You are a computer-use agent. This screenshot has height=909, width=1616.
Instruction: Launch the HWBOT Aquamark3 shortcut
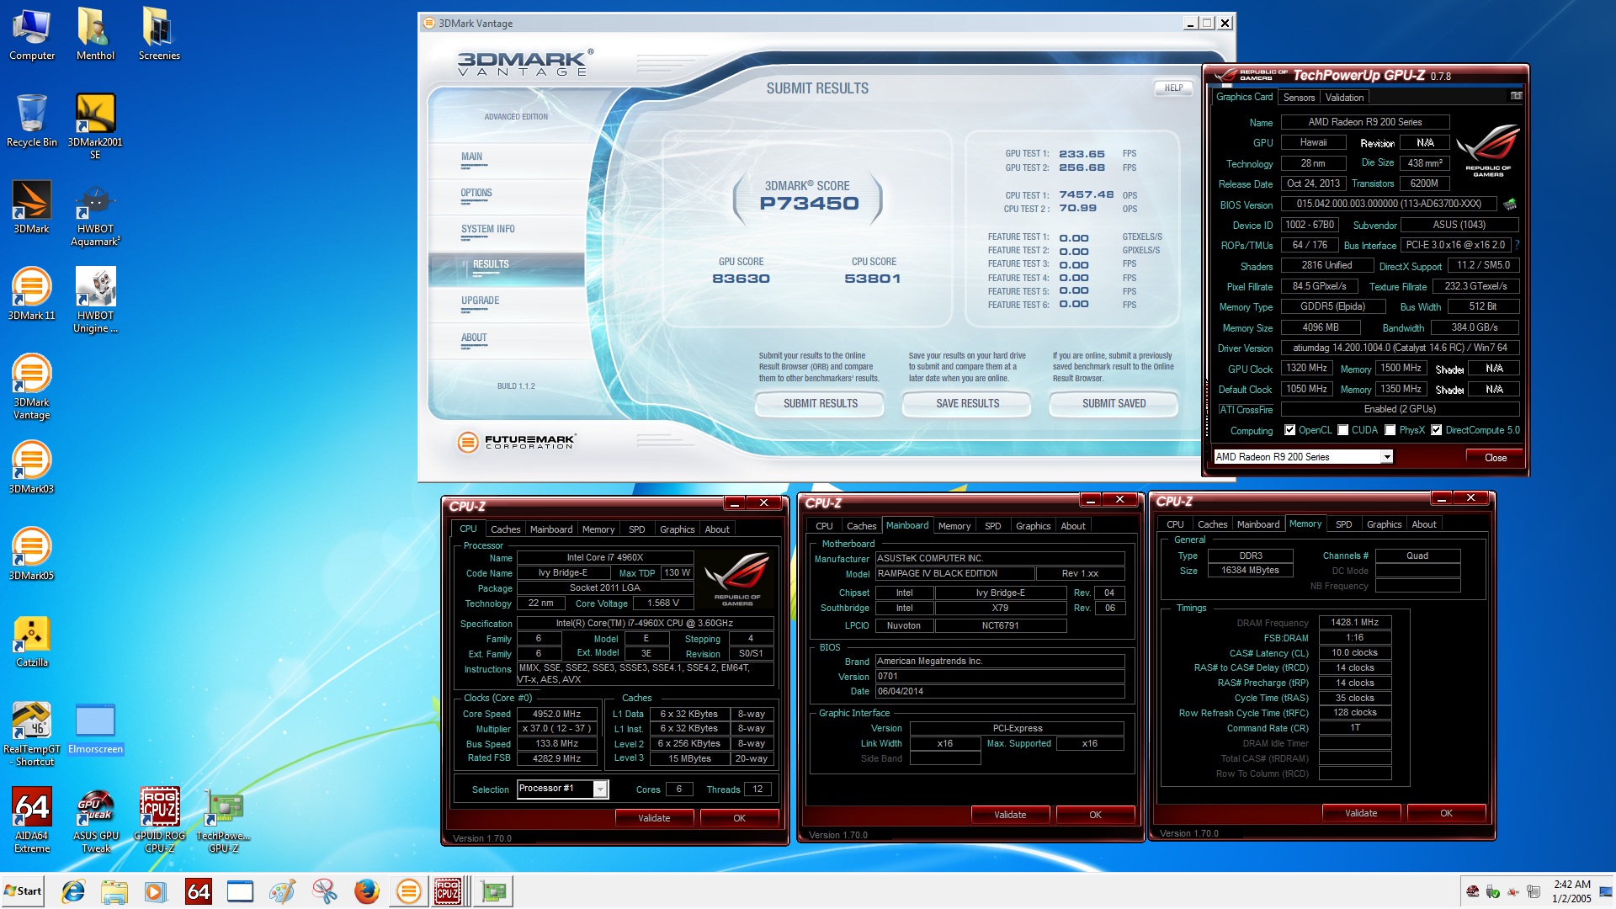(x=95, y=214)
